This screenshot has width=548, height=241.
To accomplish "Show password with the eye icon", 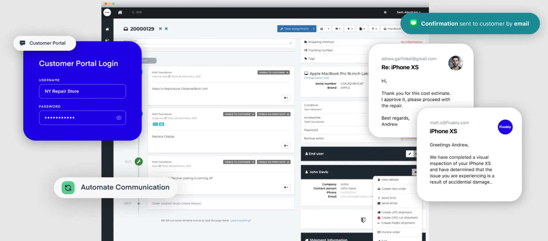I will pyautogui.click(x=119, y=118).
